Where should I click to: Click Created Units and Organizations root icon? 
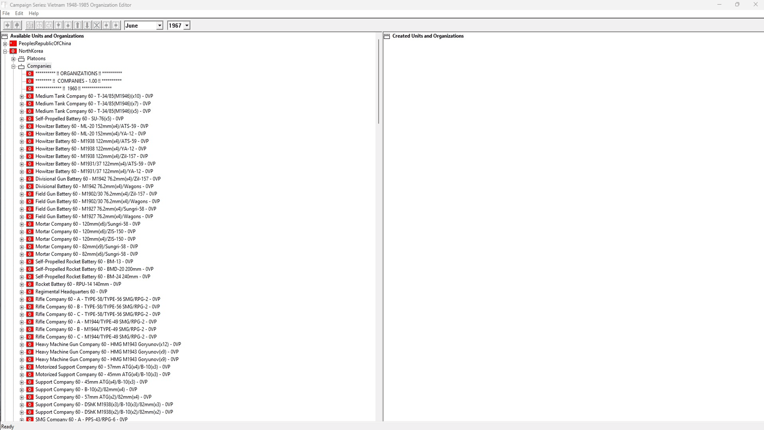pyautogui.click(x=387, y=36)
